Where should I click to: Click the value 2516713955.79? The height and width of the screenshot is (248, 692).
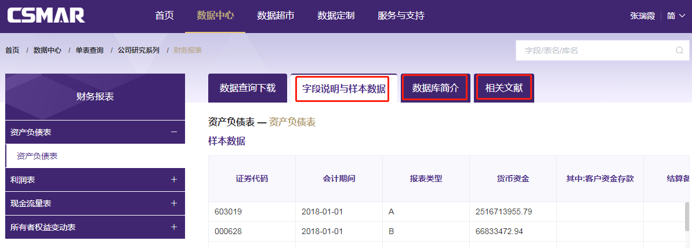[503, 211]
